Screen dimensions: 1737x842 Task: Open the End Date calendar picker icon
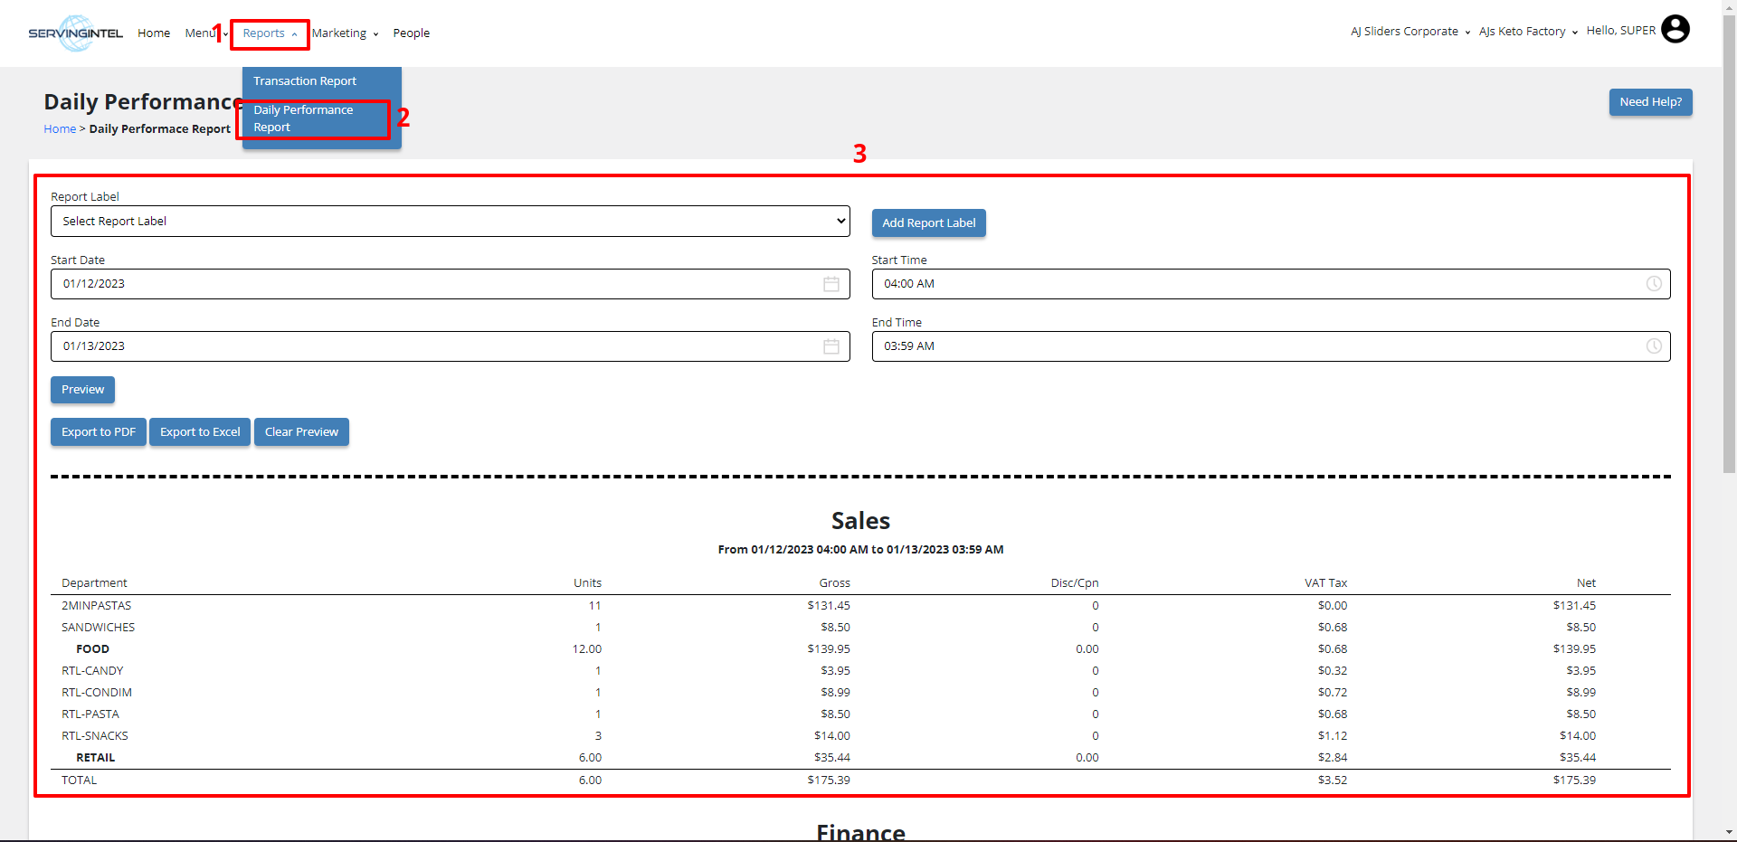[x=831, y=346]
